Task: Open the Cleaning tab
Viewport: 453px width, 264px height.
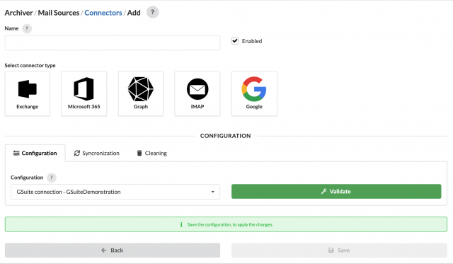Action: click(151, 153)
